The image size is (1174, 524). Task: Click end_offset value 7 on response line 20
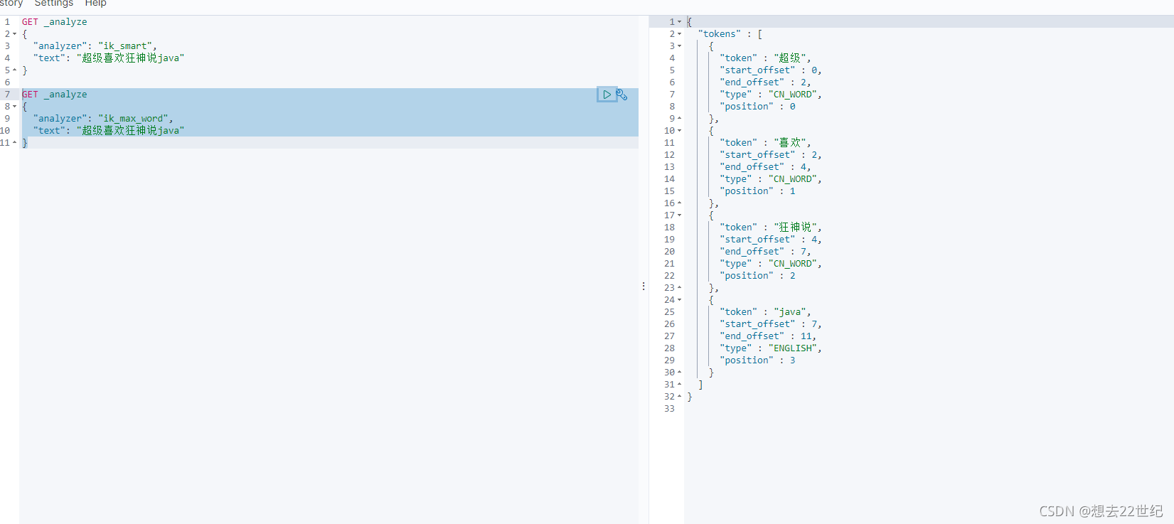click(804, 252)
